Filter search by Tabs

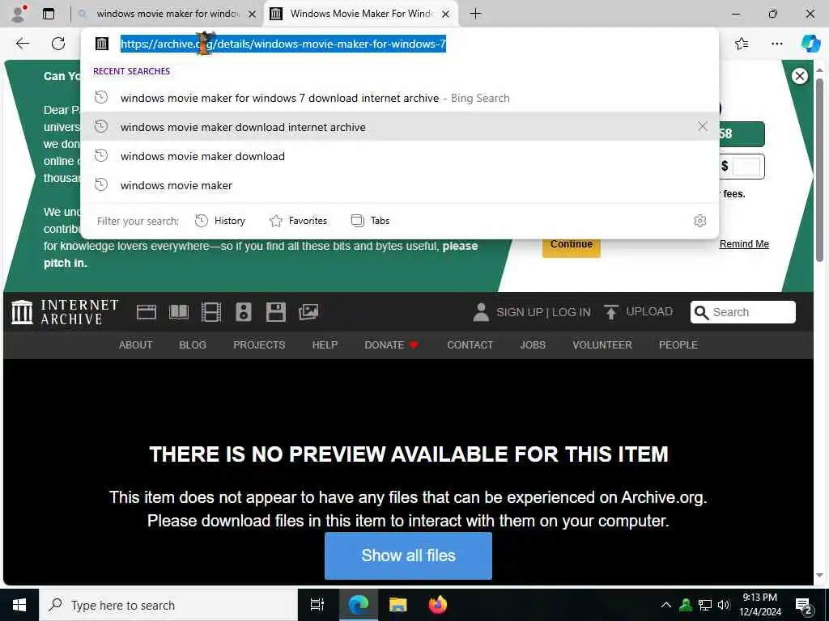[x=370, y=221]
